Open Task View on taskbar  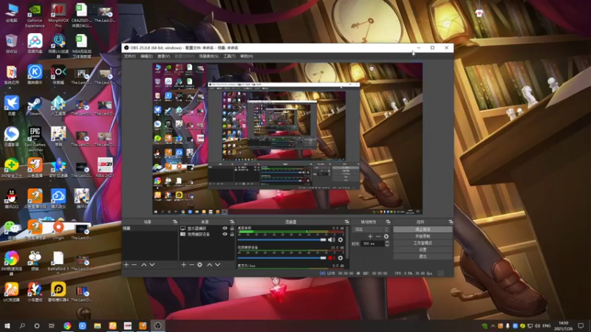tap(52, 326)
